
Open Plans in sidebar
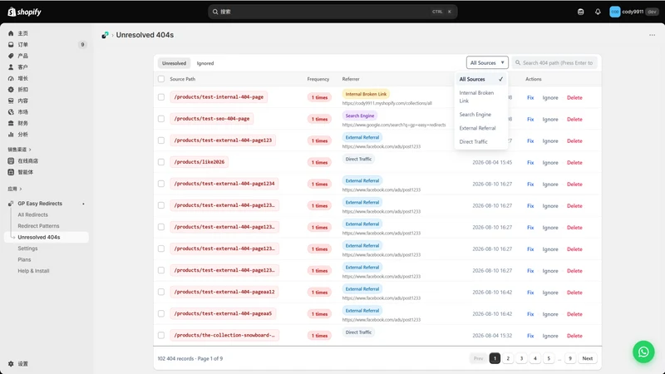[24, 259]
